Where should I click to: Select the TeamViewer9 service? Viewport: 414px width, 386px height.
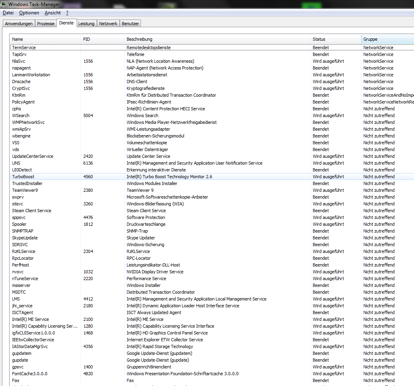[212, 190]
